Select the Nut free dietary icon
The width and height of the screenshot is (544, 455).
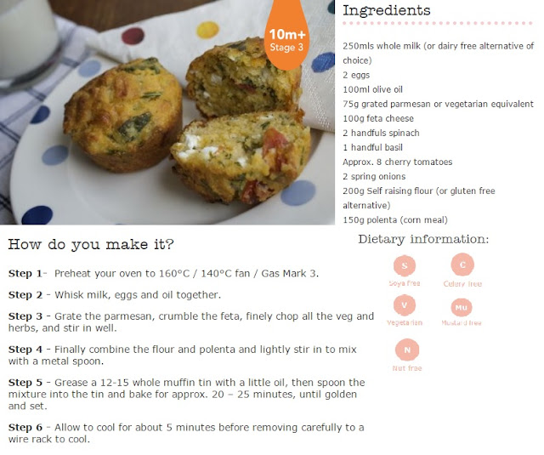(x=407, y=349)
